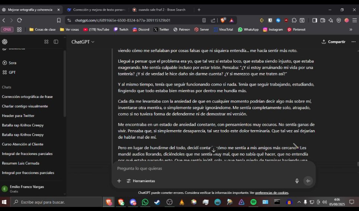Open the extensions puzzle icon
The image size is (359, 211).
(x=294, y=20)
